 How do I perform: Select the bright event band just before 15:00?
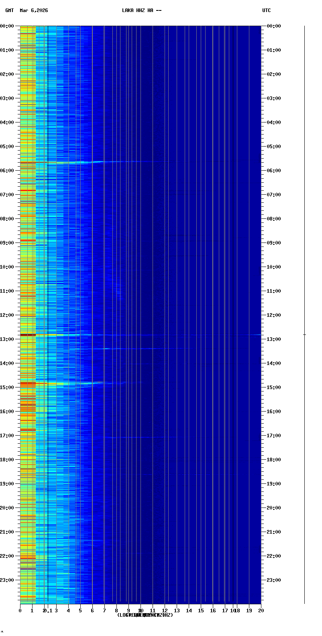coord(60,384)
